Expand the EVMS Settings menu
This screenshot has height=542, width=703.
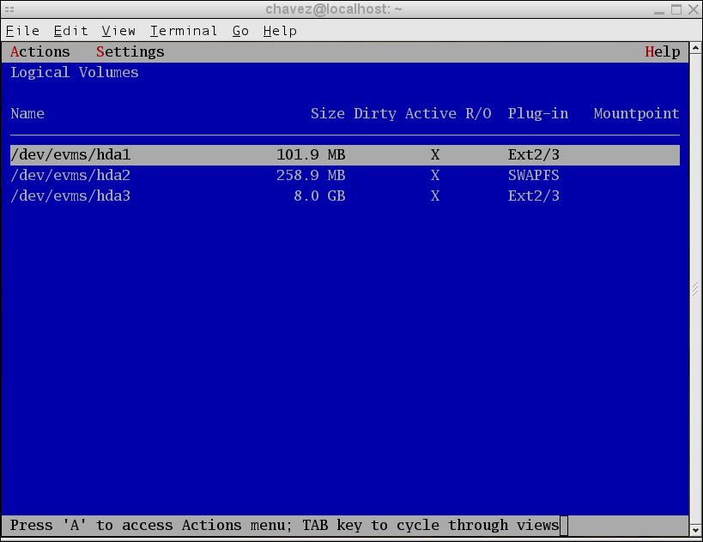pos(130,52)
